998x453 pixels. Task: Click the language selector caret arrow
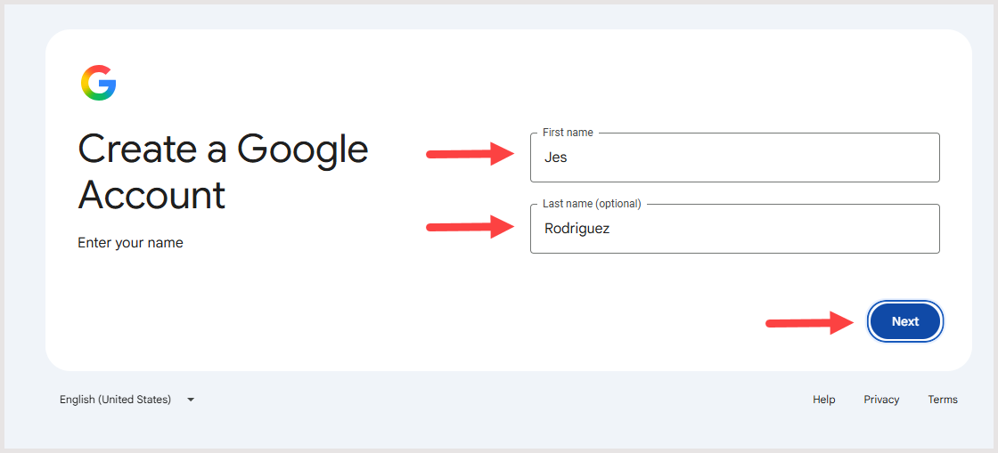tap(191, 400)
